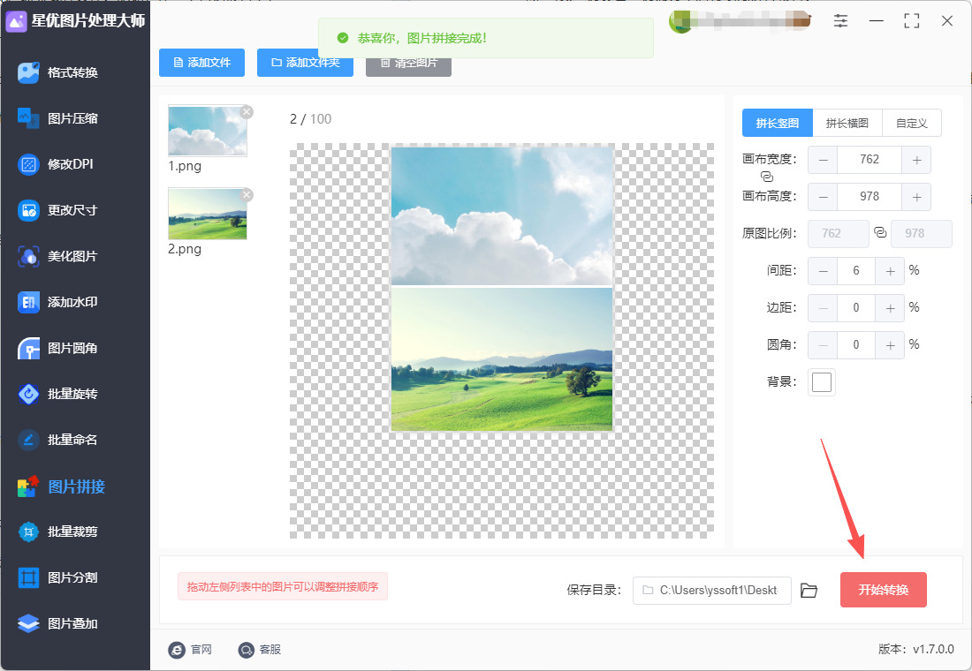Open the 图片分割 image split tool
The height and width of the screenshot is (671, 972).
point(59,577)
